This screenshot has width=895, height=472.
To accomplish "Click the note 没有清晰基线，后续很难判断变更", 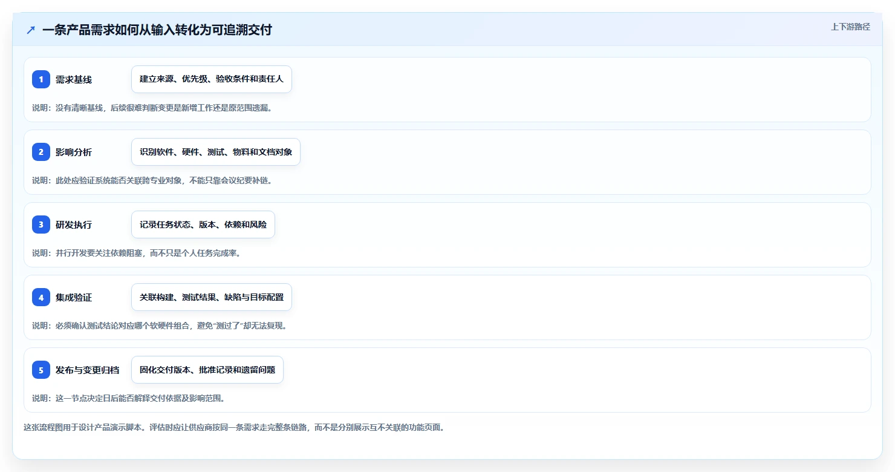I will (153, 108).
